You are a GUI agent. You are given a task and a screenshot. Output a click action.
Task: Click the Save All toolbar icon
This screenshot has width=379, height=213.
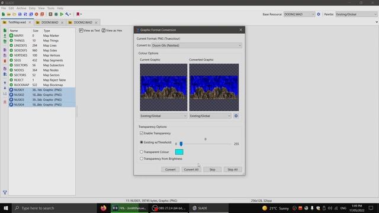[31, 14]
